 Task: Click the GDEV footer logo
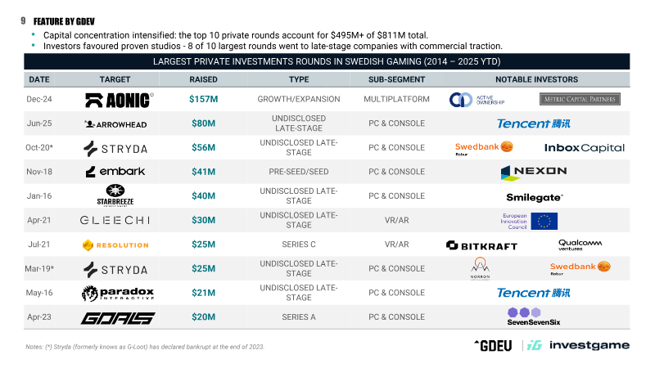click(494, 345)
